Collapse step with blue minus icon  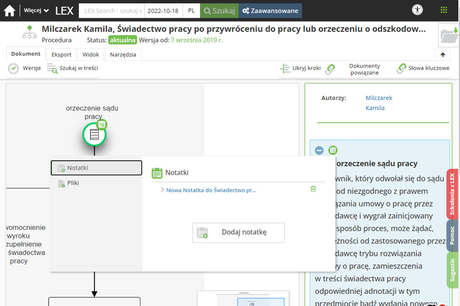pos(319,150)
